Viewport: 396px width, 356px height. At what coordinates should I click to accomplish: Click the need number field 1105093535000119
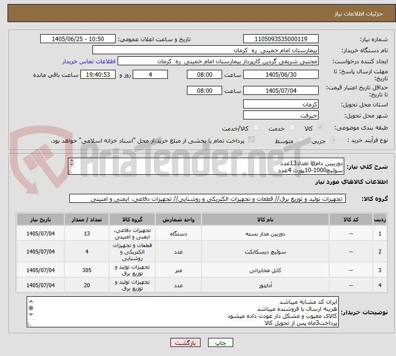280,39
